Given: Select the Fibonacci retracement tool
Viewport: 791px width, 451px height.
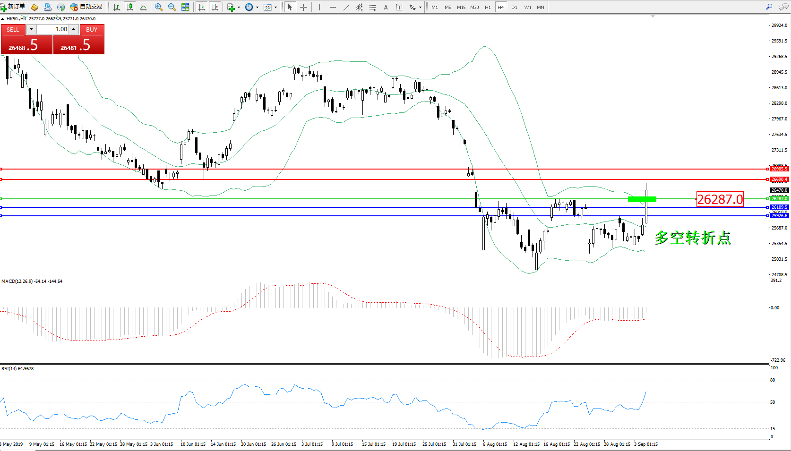Looking at the screenshot, I should tap(373, 7).
